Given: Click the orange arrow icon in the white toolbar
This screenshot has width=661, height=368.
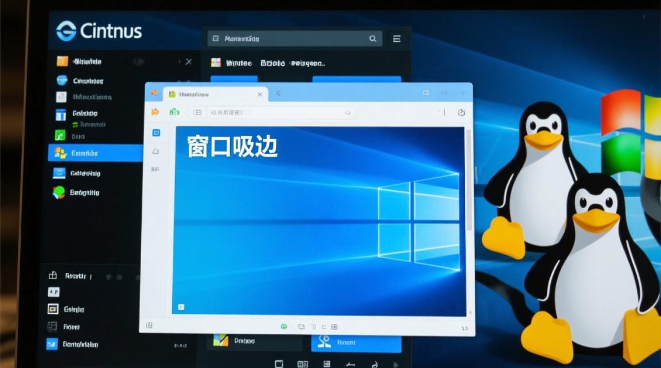Looking at the screenshot, I should click(155, 112).
